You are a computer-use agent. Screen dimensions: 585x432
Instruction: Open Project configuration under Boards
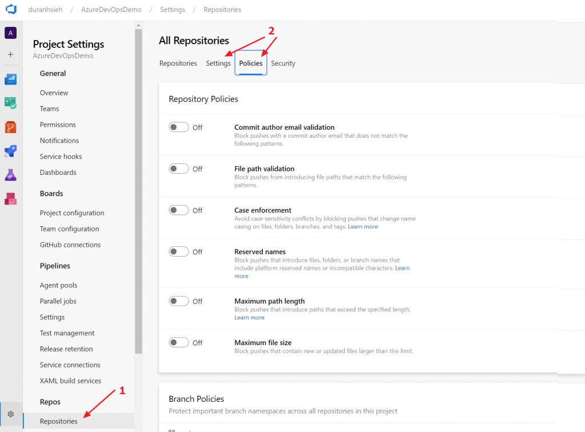(72, 213)
